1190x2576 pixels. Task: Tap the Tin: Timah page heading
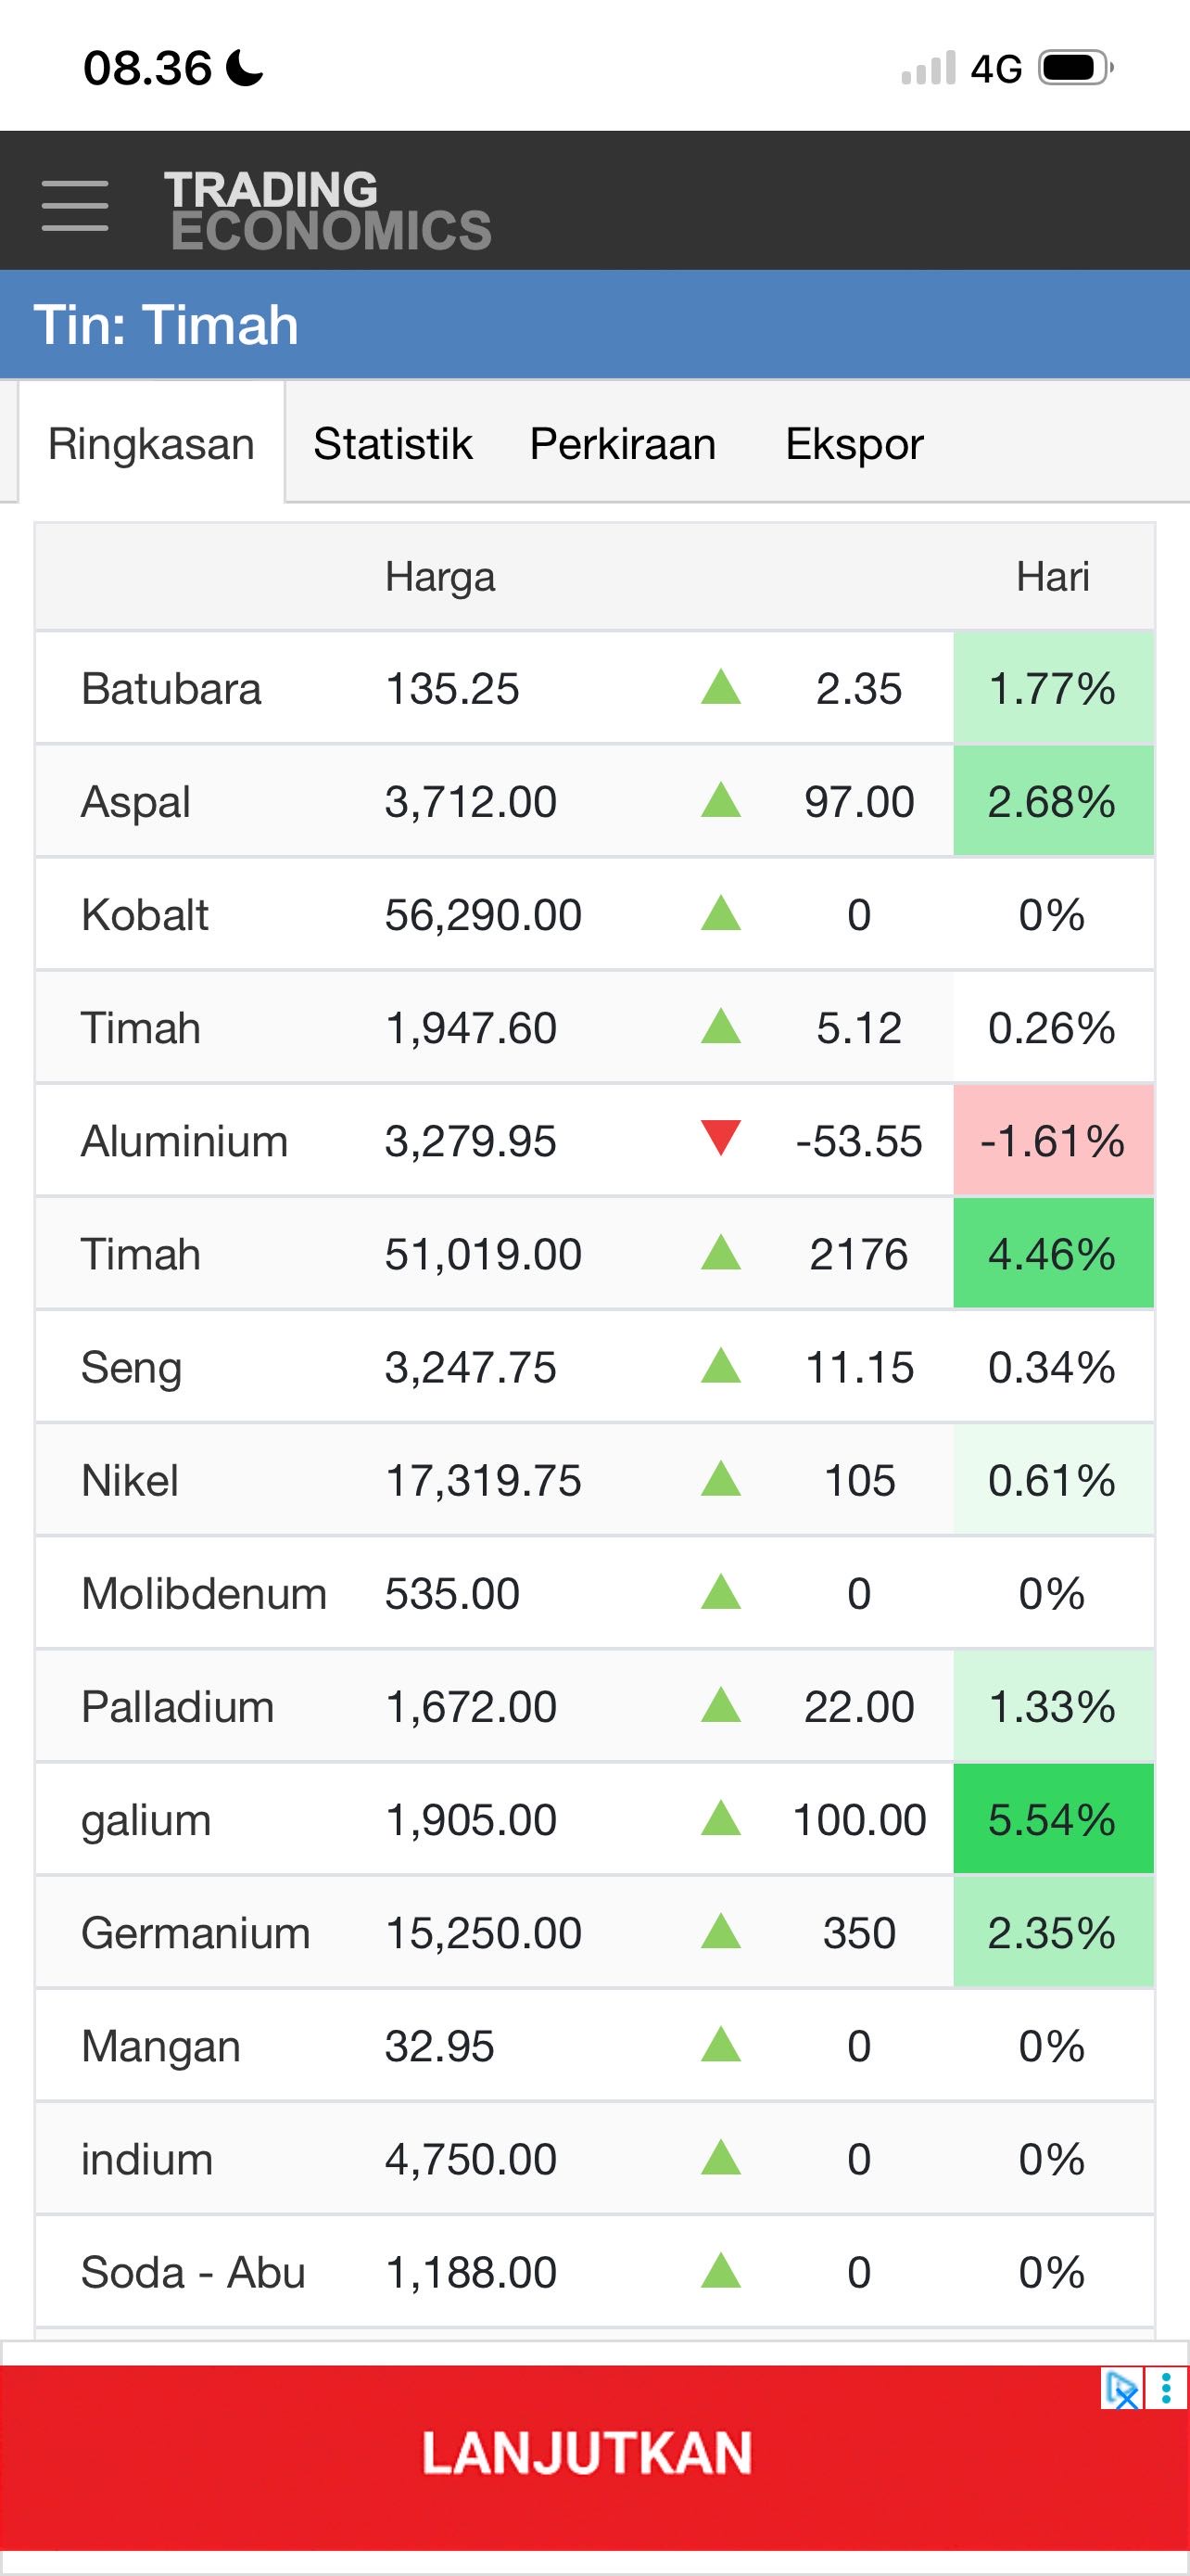[x=166, y=325]
